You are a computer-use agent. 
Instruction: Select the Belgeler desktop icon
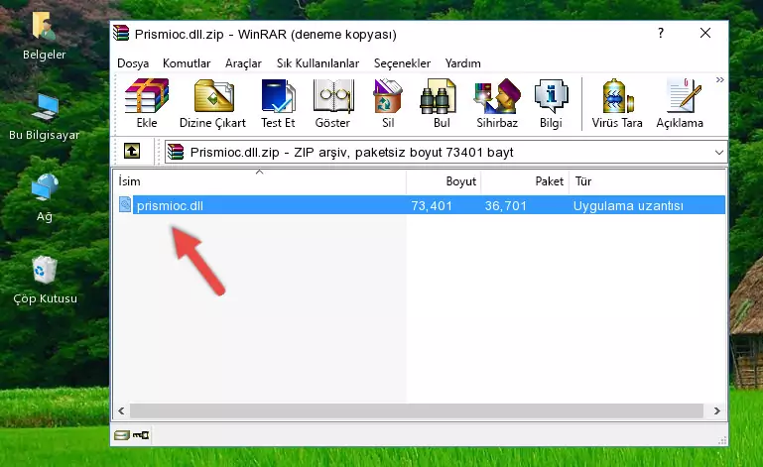45,36
